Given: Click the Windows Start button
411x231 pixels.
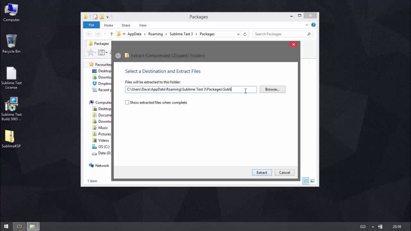Looking at the screenshot, I should 6,227.
